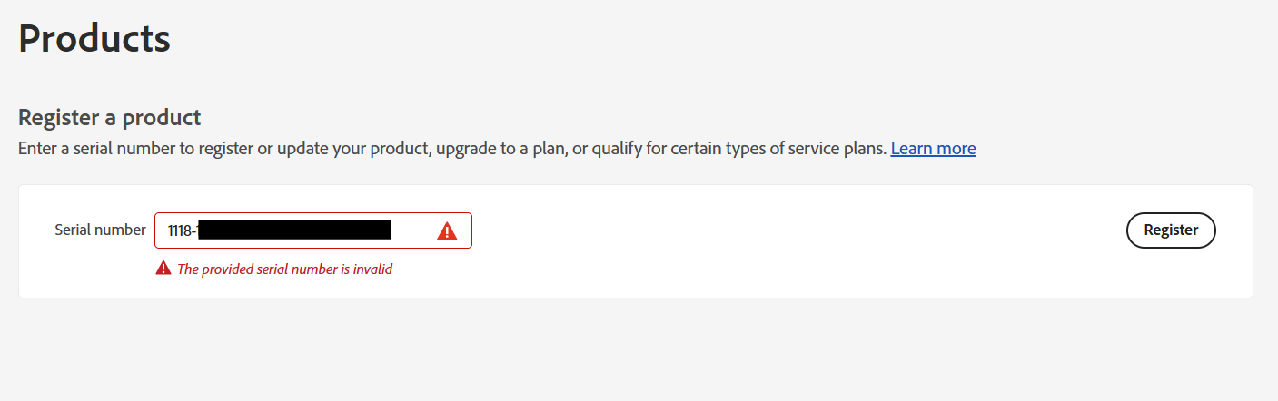The width and height of the screenshot is (1278, 401).
Task: Click the blacked-out portion of the serial number
Action: [x=294, y=230]
